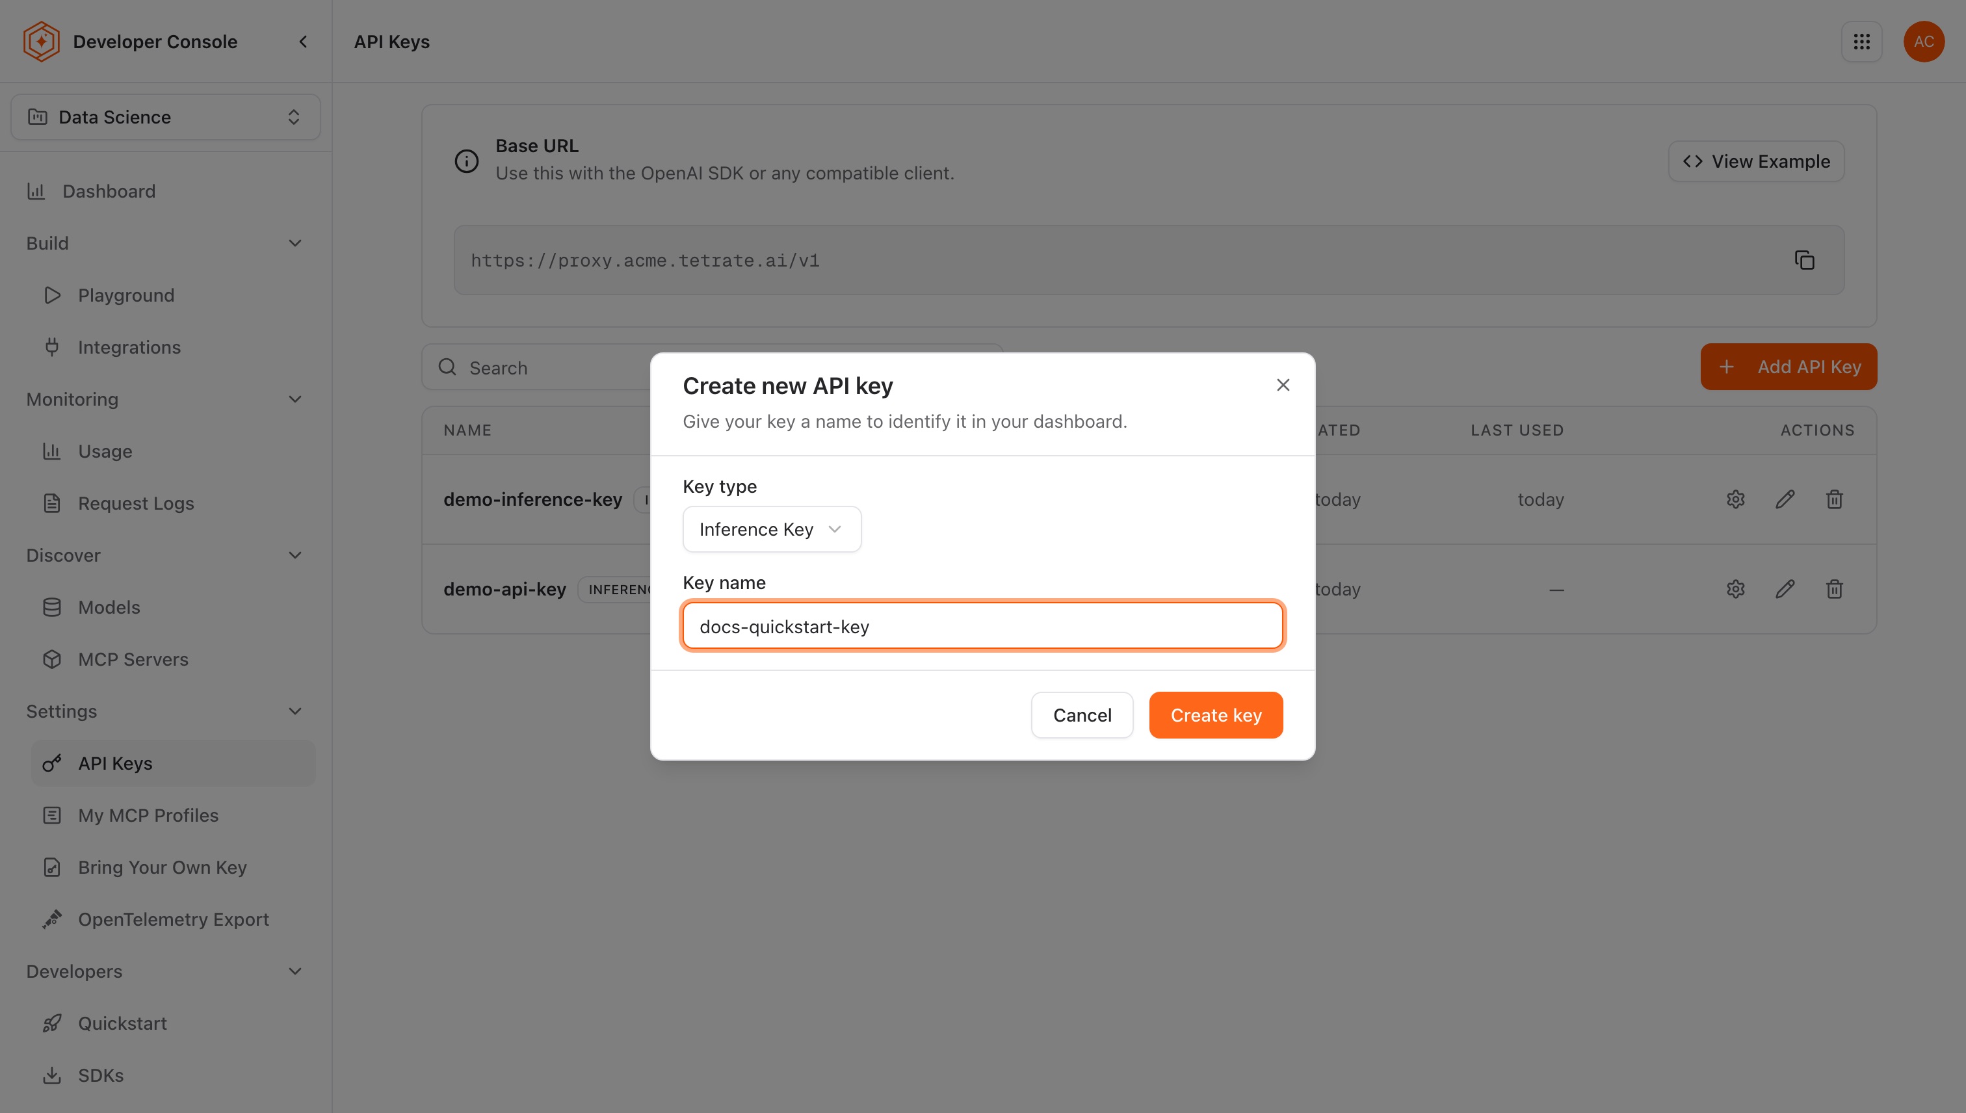The width and height of the screenshot is (1966, 1113).
Task: Open Bring Your Own Key page
Action: (173, 867)
